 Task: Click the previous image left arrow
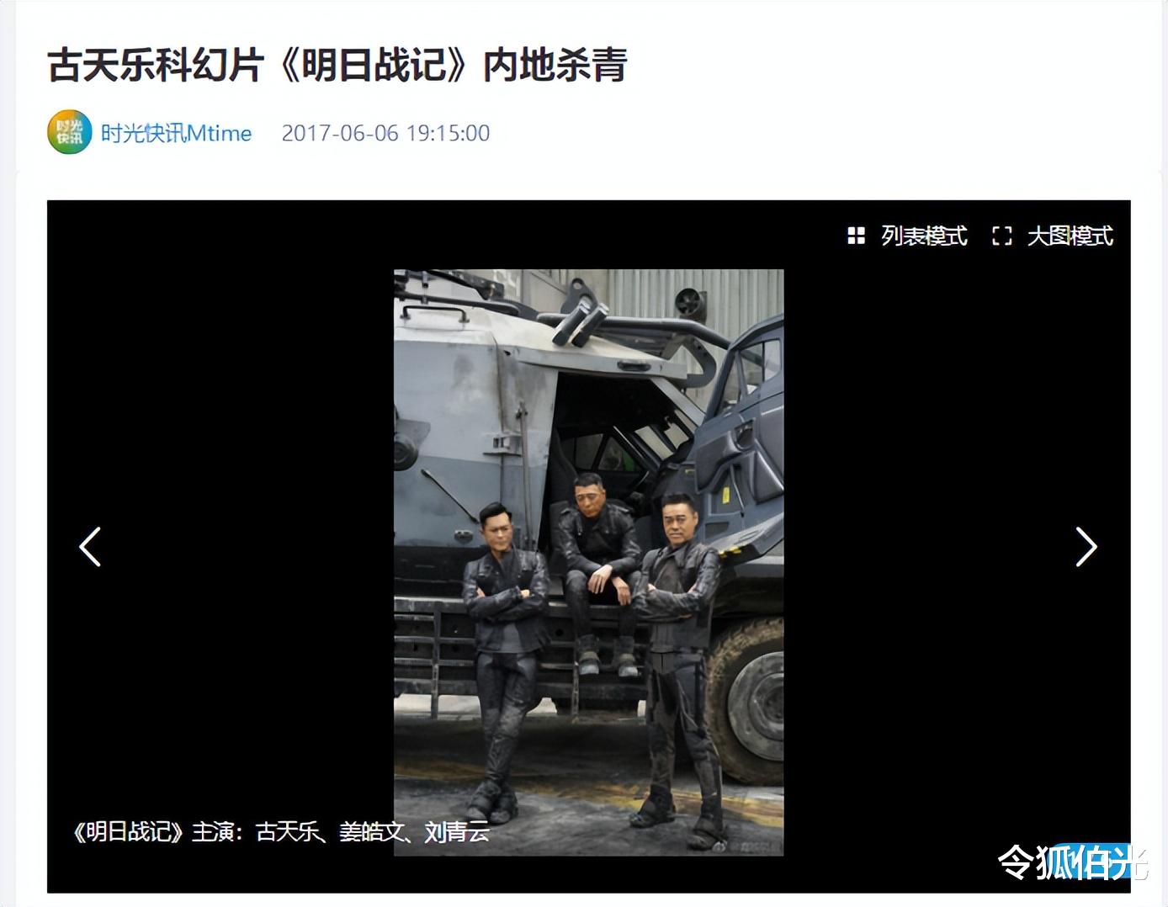[90, 547]
